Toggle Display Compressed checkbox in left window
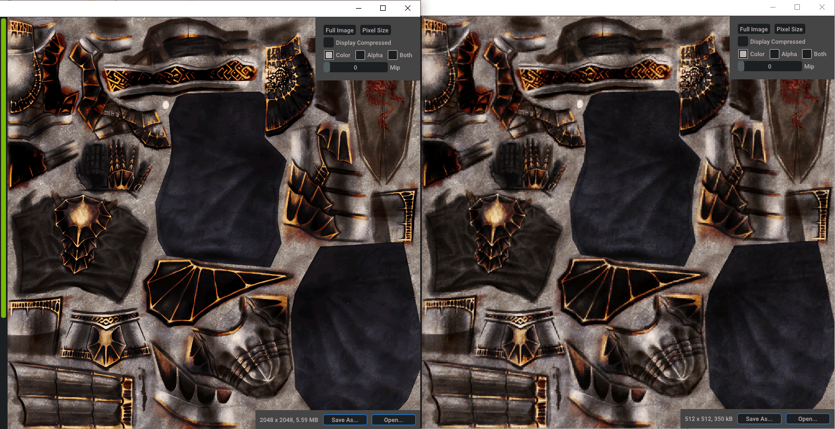Image resolution: width=835 pixels, height=429 pixels. click(x=328, y=43)
